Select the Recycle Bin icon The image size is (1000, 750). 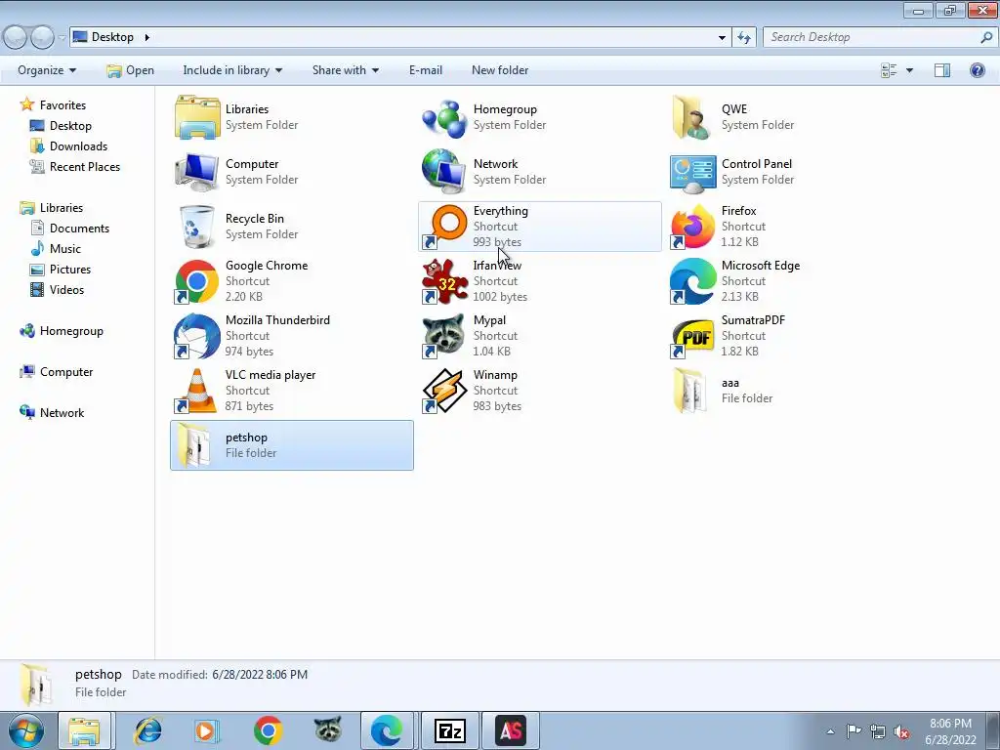(x=197, y=227)
